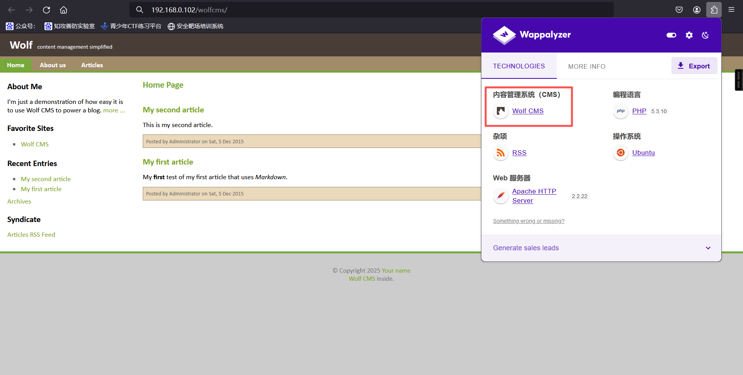The height and width of the screenshot is (375, 743).
Task: Open the PHP link in Wappalyzer
Action: pyautogui.click(x=639, y=111)
